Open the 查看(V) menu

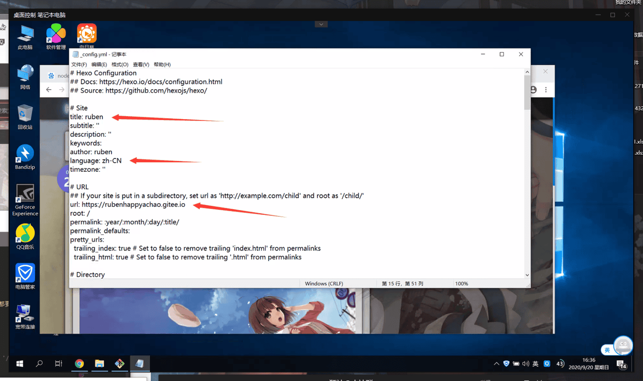point(141,65)
